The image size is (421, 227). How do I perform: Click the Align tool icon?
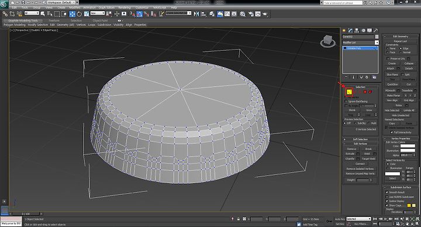pyautogui.click(x=203, y=13)
